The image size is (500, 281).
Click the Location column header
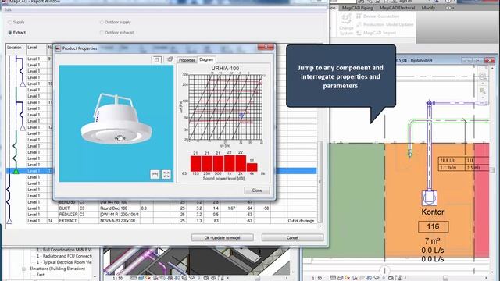coord(16,48)
